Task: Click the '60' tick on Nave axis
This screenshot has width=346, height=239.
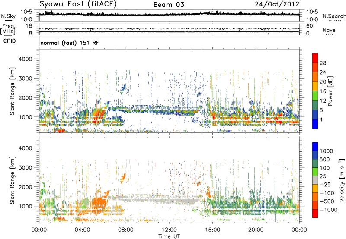Action: point(310,26)
